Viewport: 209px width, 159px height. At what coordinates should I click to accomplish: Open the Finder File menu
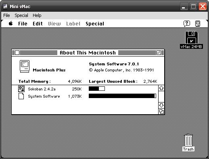[x=23, y=24]
